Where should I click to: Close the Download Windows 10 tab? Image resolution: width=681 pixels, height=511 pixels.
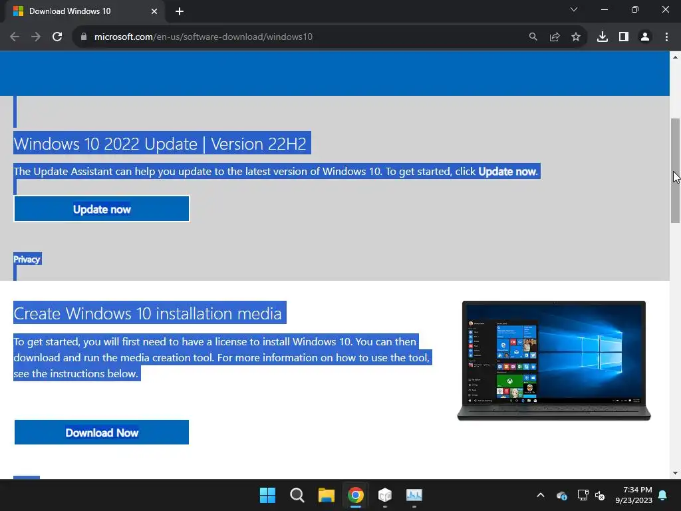154,11
